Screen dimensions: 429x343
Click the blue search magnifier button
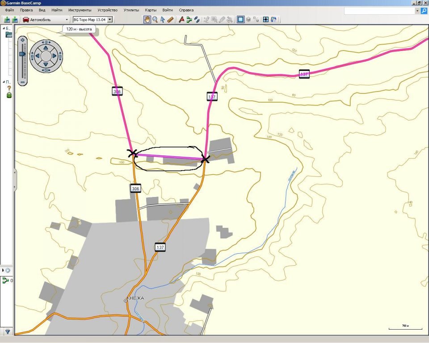[424, 11]
